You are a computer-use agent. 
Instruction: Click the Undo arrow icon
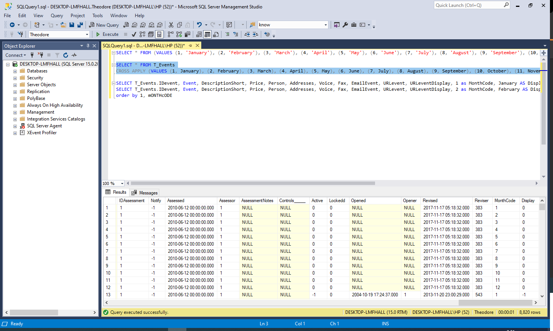click(199, 25)
